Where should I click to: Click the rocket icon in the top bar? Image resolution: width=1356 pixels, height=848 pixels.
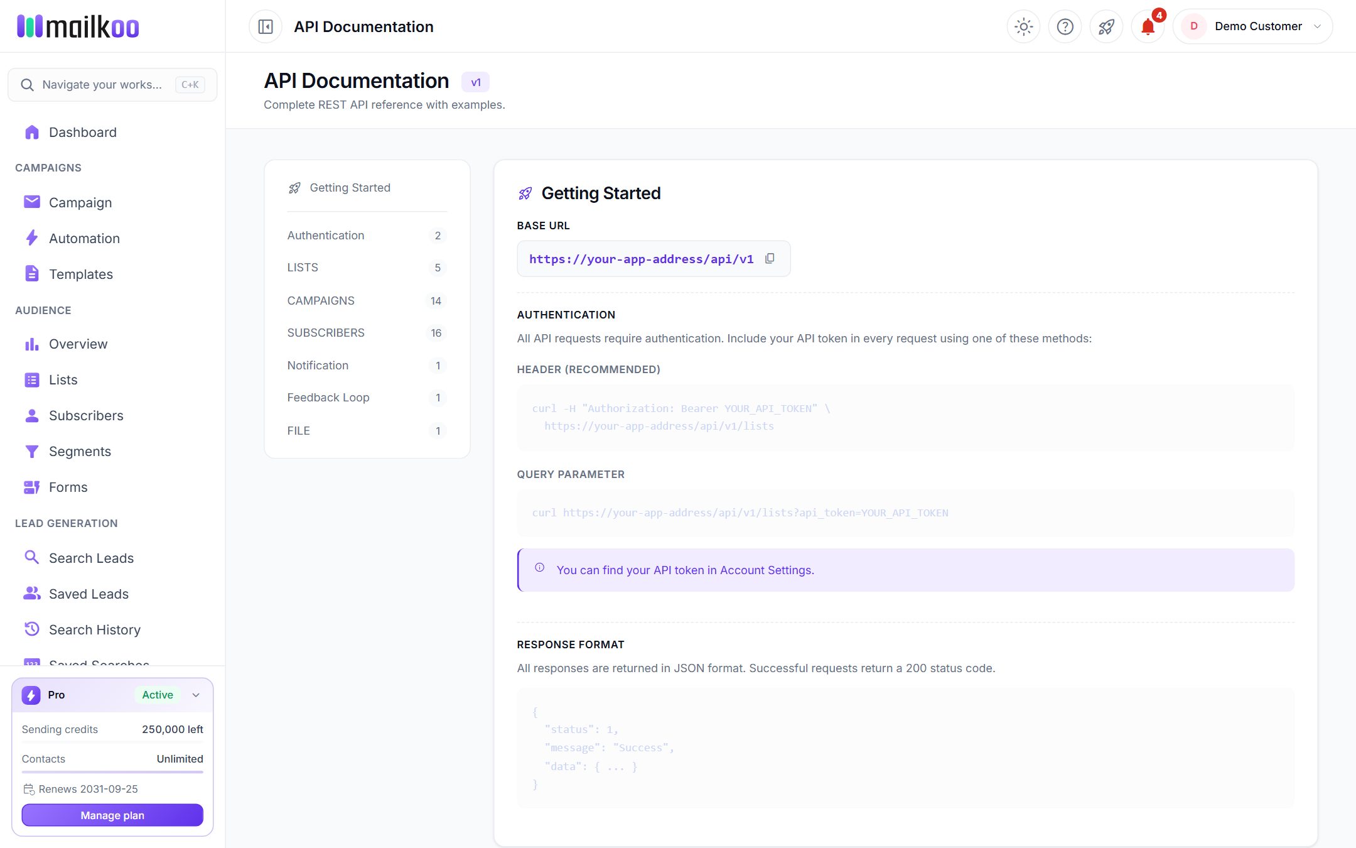click(1106, 26)
